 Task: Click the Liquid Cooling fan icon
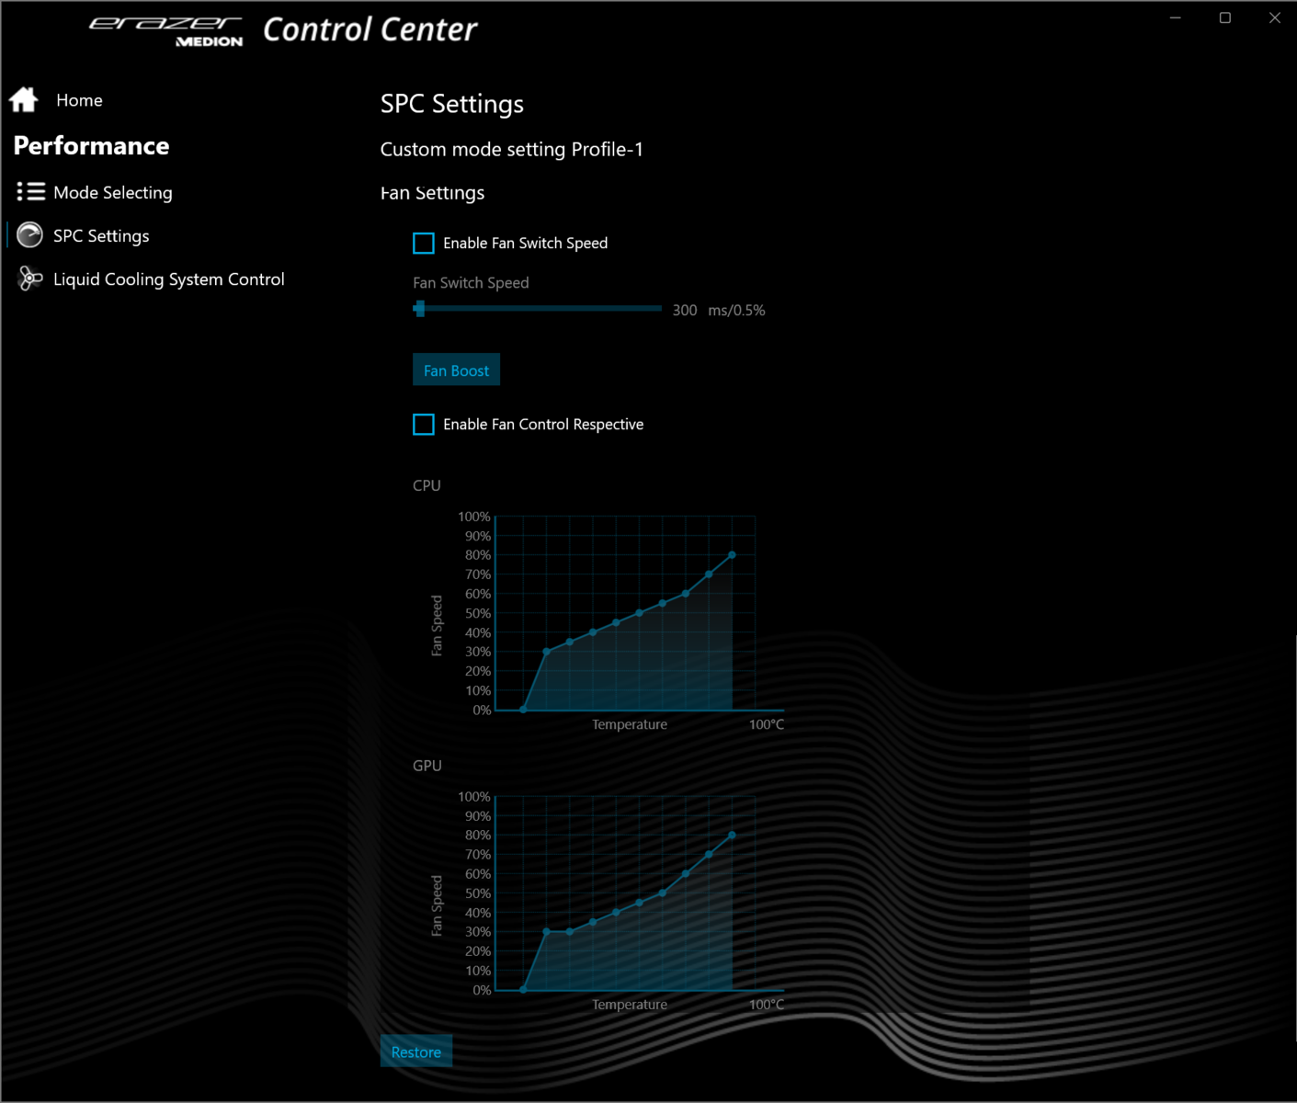point(30,279)
